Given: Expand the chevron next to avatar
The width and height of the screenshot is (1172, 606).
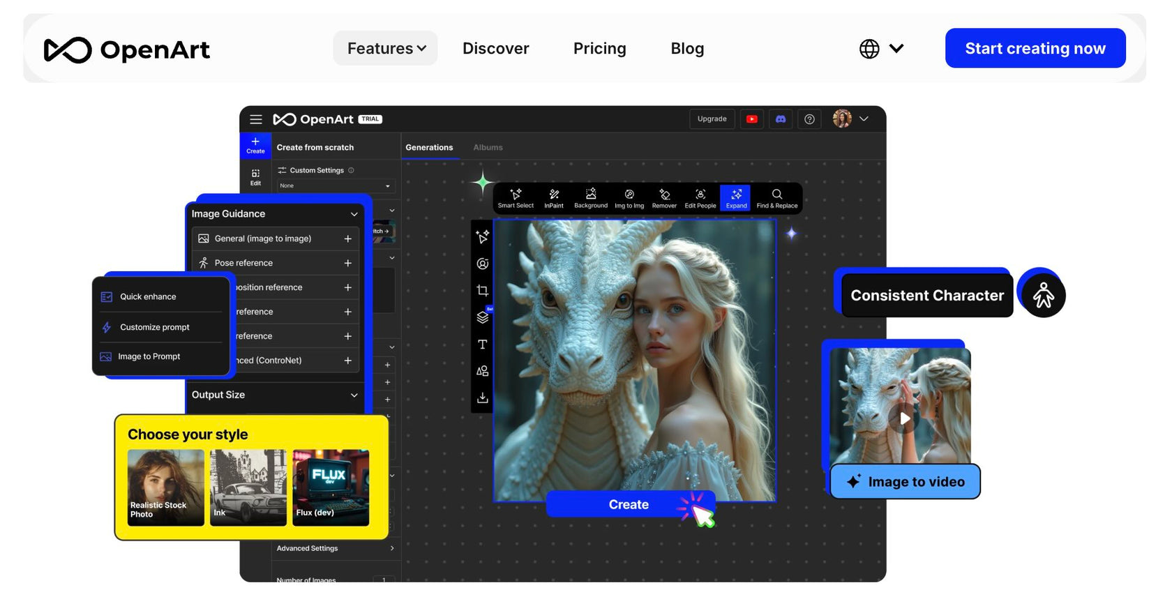Looking at the screenshot, I should [864, 119].
